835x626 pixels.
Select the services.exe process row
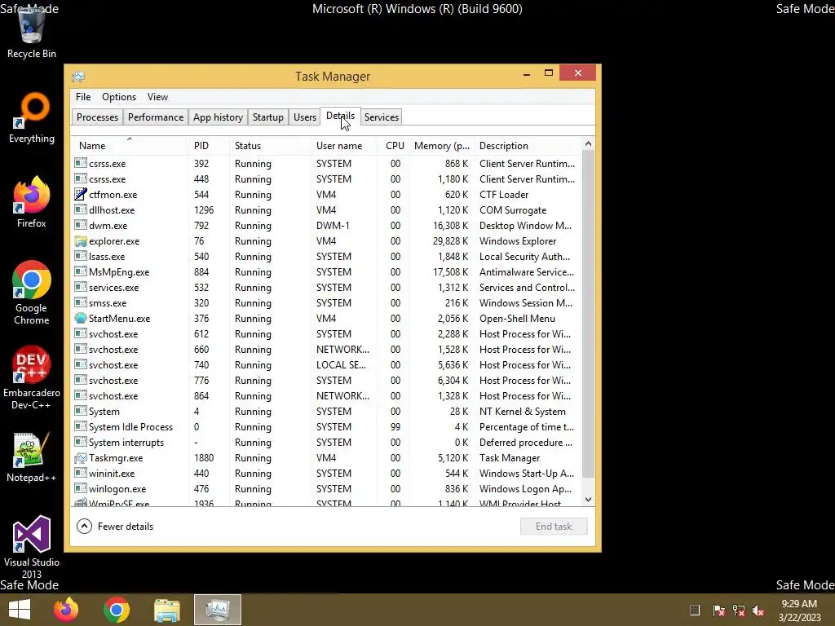pos(326,288)
